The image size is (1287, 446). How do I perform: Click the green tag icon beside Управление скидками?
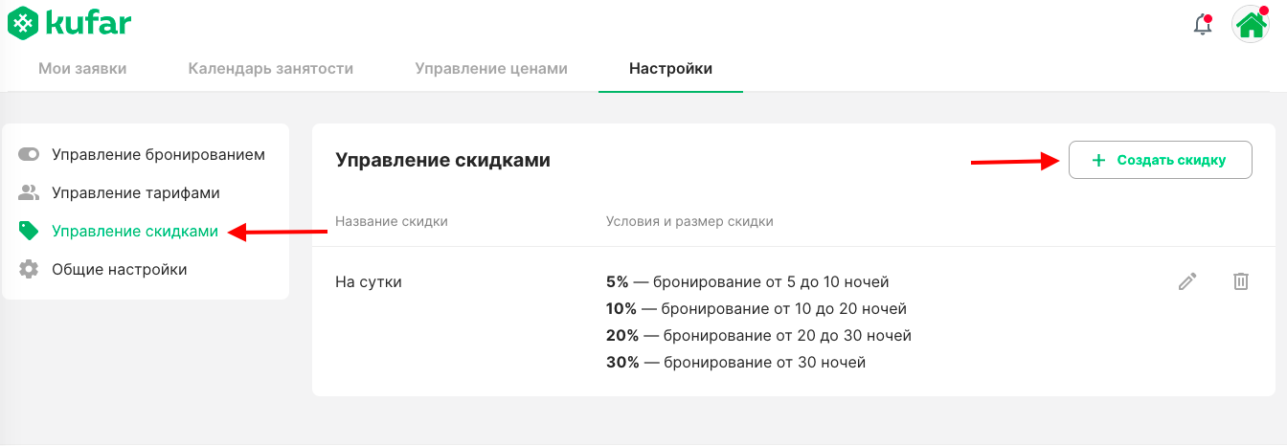[x=29, y=231]
